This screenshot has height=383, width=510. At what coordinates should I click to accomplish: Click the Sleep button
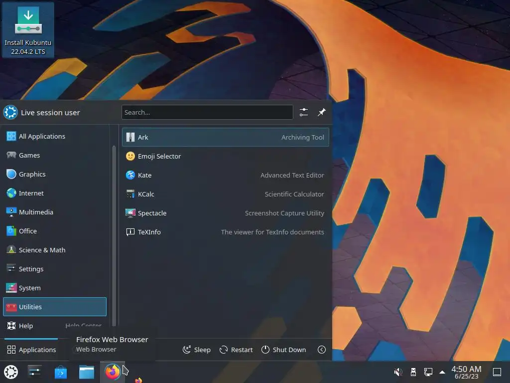[x=196, y=350]
